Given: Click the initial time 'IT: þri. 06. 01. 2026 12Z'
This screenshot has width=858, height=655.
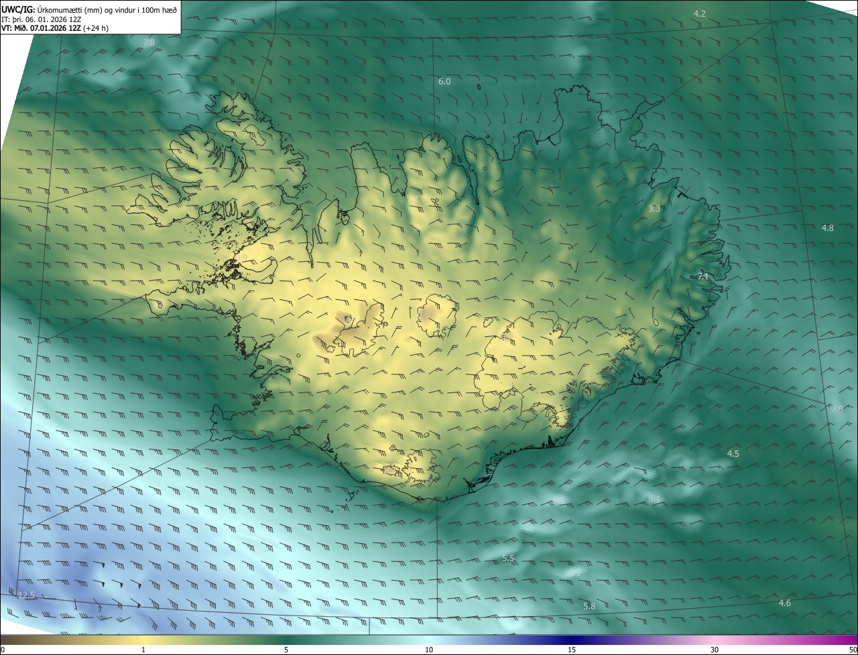Looking at the screenshot, I should [42, 19].
